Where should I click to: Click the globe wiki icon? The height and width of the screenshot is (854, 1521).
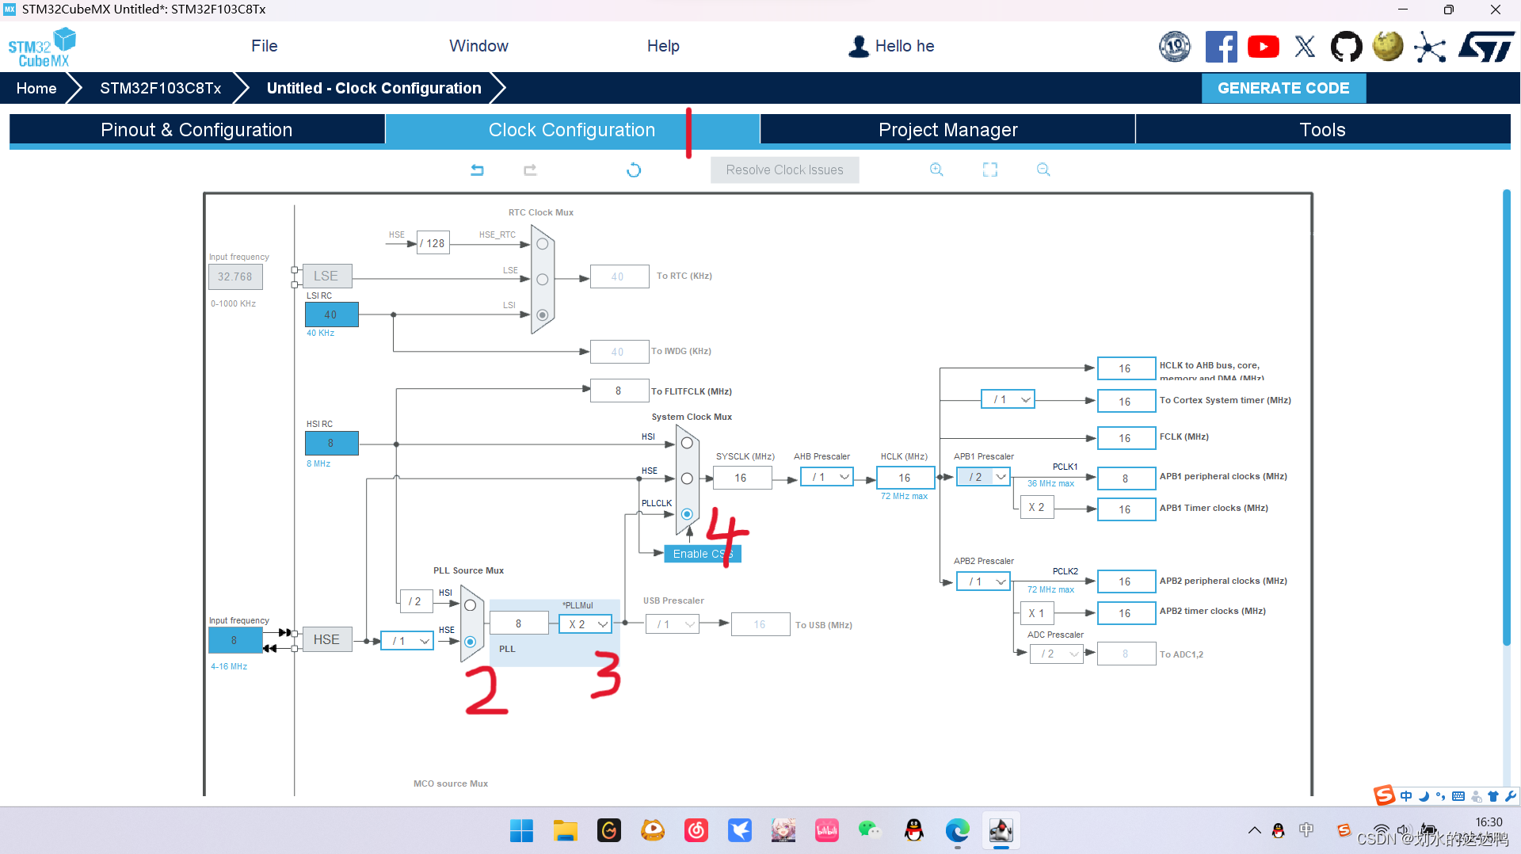click(x=1388, y=47)
